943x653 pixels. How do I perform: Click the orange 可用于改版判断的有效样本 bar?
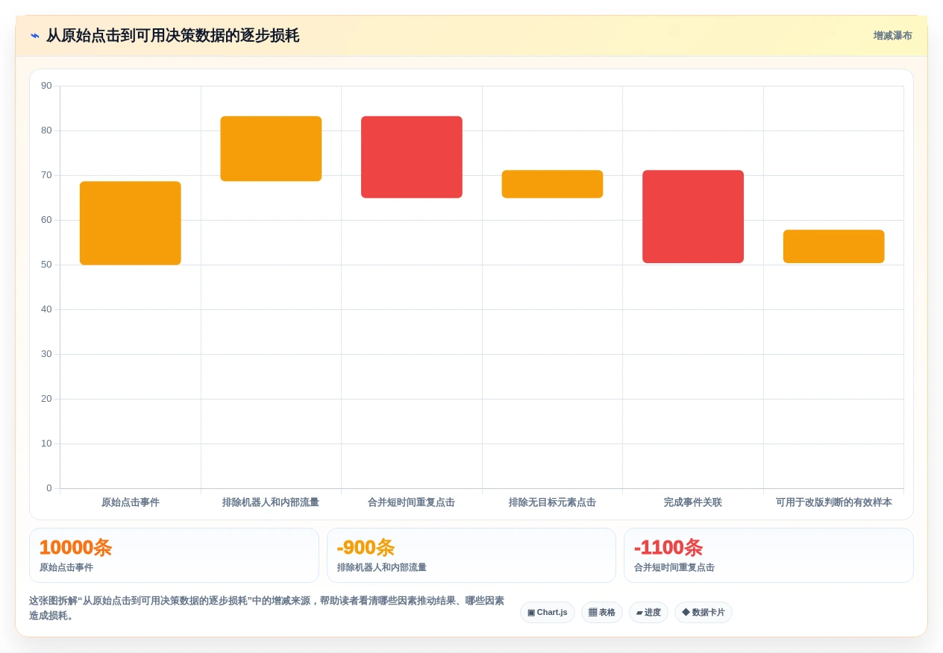(x=833, y=247)
